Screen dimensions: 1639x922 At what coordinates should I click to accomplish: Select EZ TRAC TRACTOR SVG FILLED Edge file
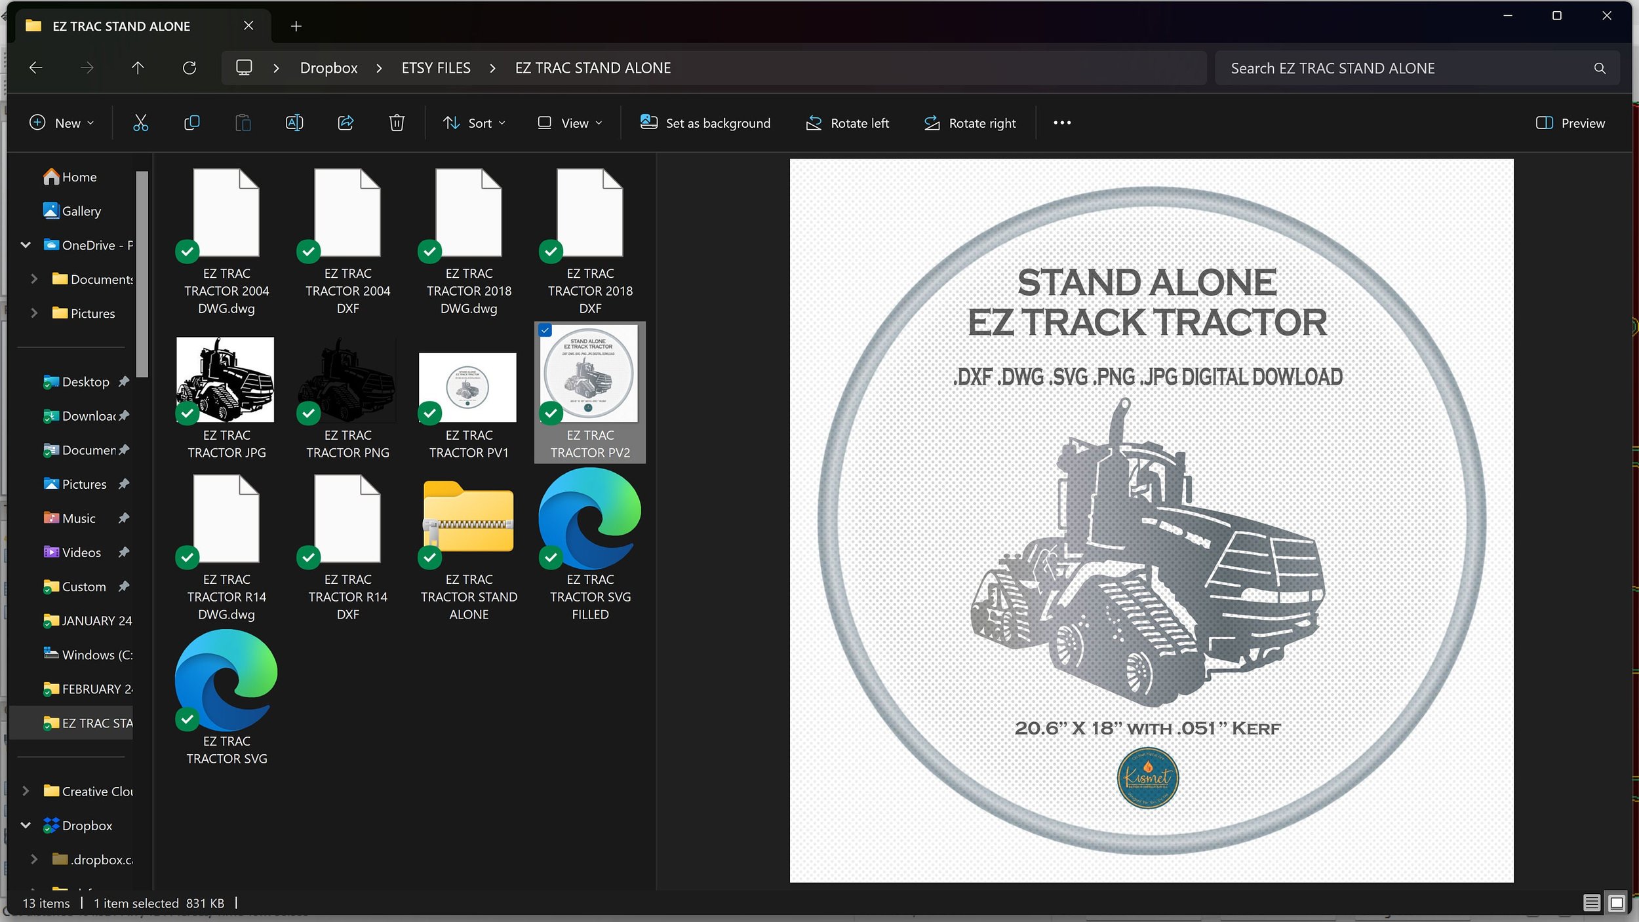pos(590,546)
